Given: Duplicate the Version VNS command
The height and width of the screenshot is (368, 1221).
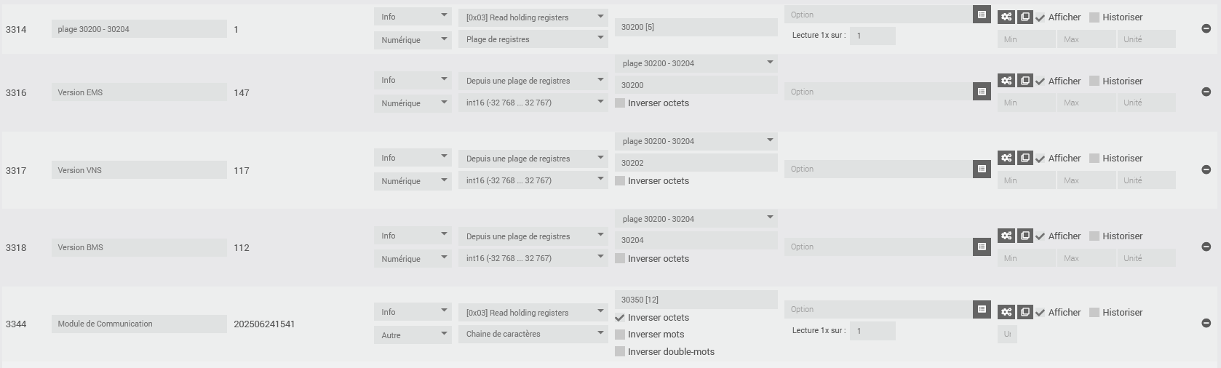Looking at the screenshot, I should 1025,158.
